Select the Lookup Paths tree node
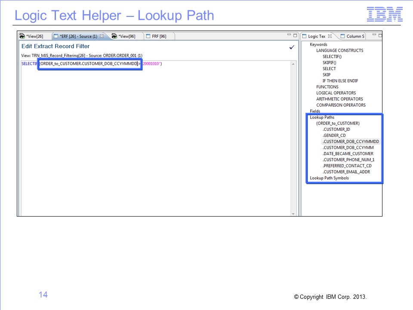This screenshot has width=413, height=310. pos(322,117)
